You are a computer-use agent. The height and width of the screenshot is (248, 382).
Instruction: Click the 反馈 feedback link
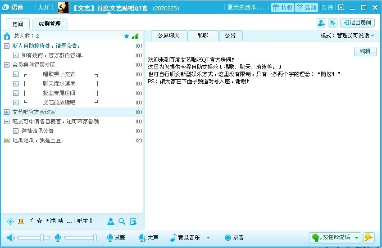pos(327,8)
